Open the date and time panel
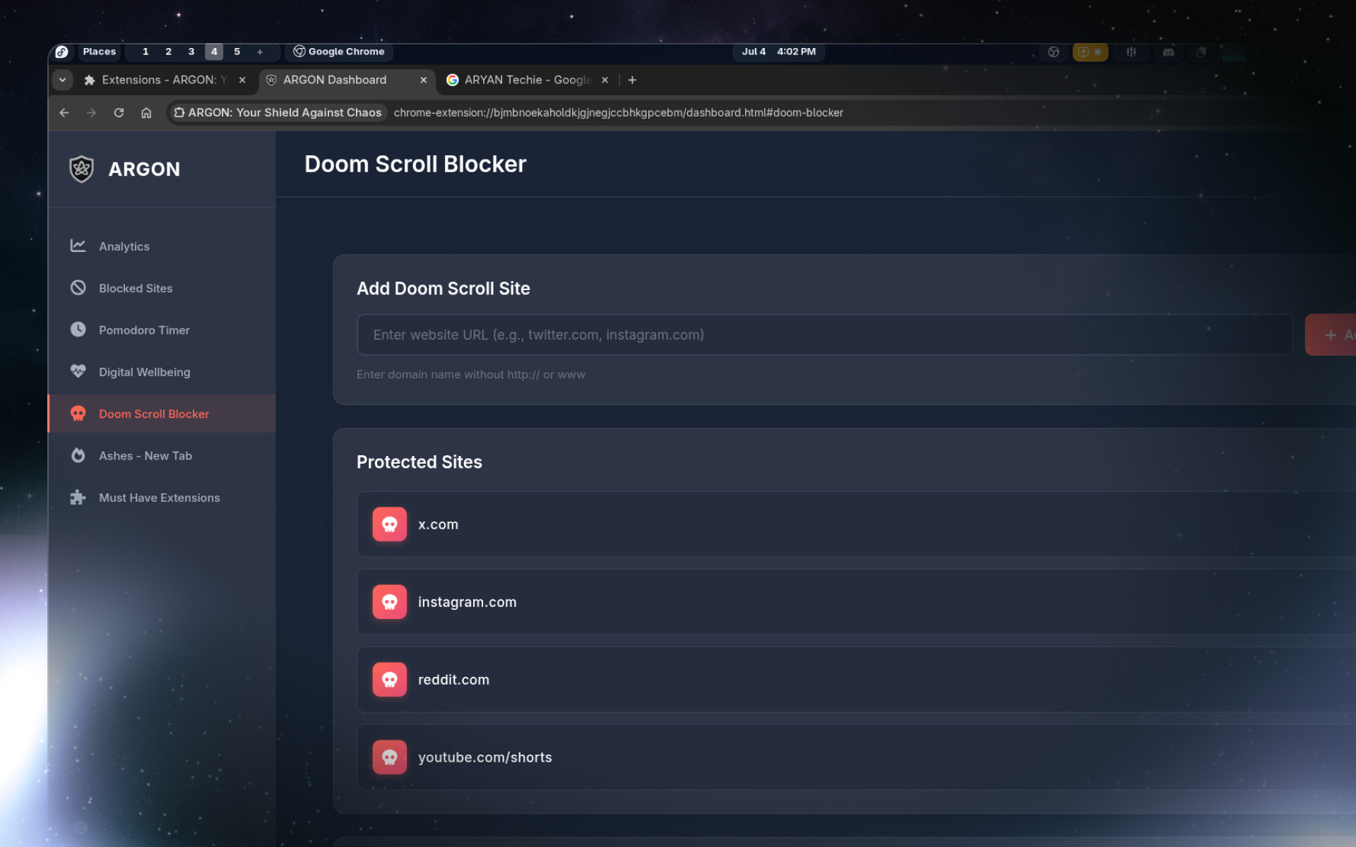 [779, 52]
